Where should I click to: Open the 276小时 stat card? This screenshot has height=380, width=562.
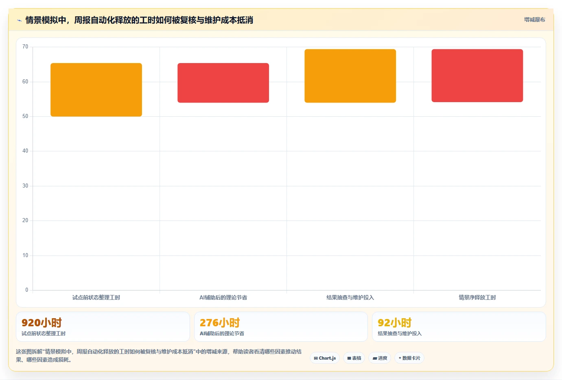tap(281, 327)
